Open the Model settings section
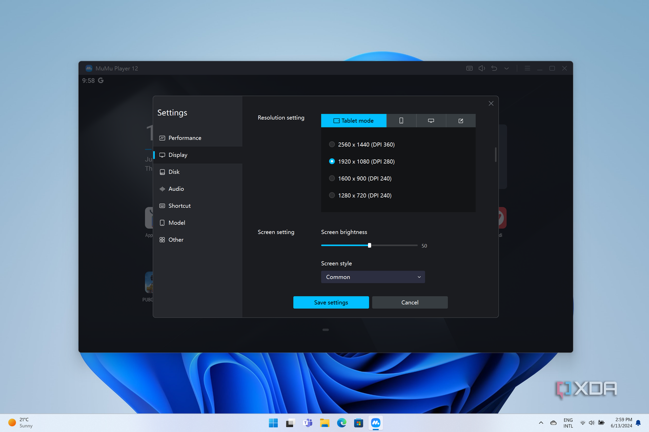Viewport: 649px width, 432px height. tap(198, 222)
